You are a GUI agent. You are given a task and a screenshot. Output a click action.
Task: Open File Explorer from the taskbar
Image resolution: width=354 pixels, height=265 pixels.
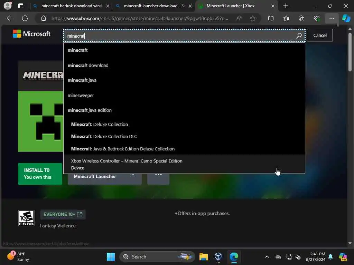pos(203,257)
